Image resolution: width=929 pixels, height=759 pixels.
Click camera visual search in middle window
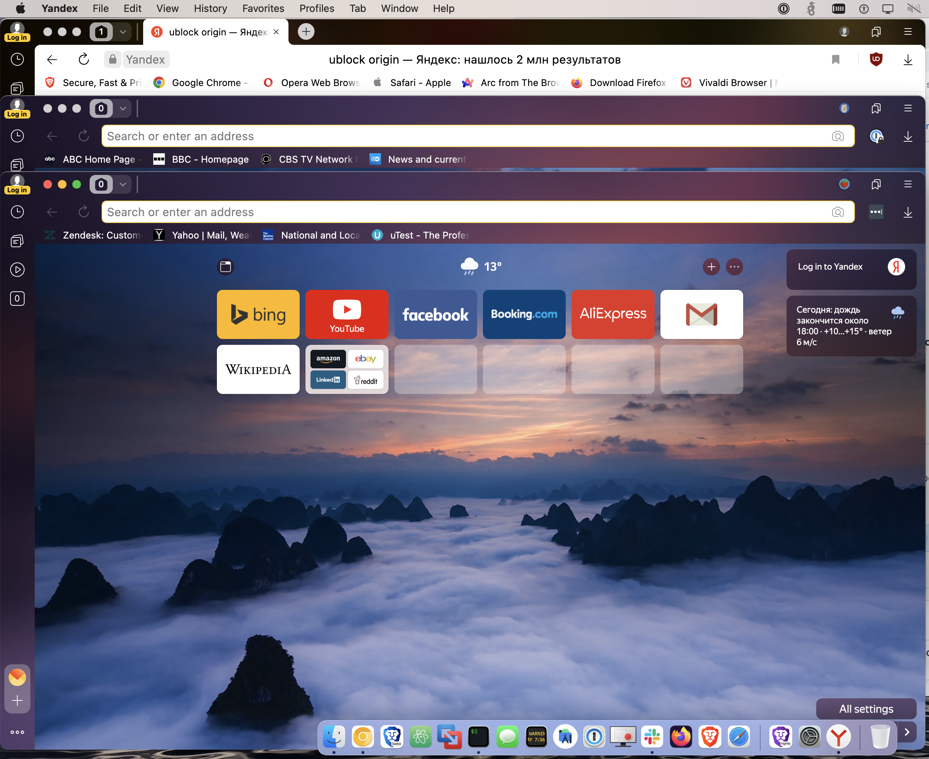pyautogui.click(x=837, y=136)
